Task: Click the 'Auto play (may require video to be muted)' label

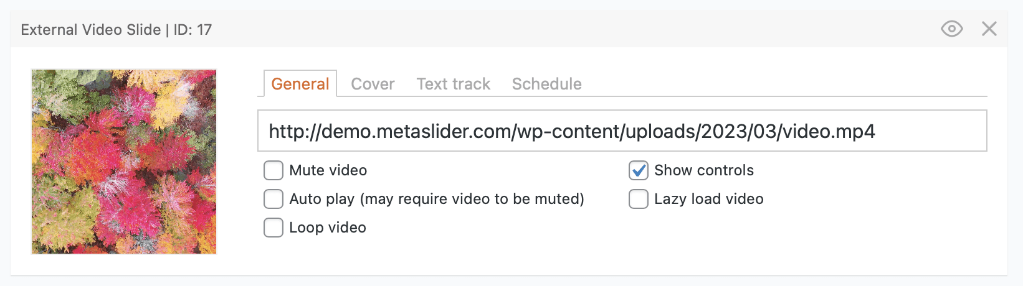Action: click(437, 199)
